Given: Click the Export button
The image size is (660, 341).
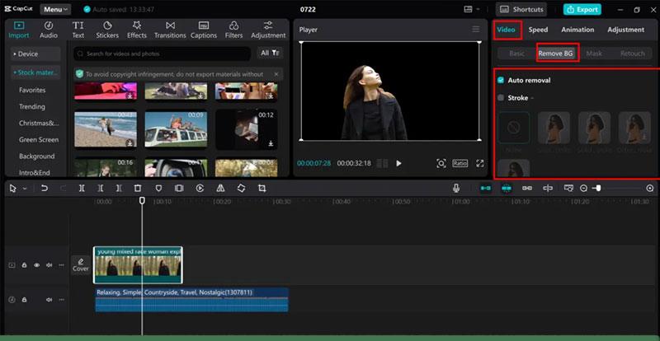Looking at the screenshot, I should (x=582, y=9).
